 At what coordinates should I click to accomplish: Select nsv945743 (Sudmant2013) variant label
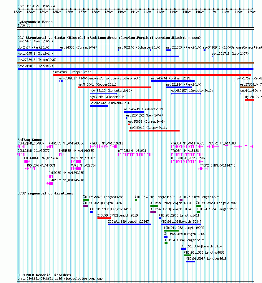(144, 109)
